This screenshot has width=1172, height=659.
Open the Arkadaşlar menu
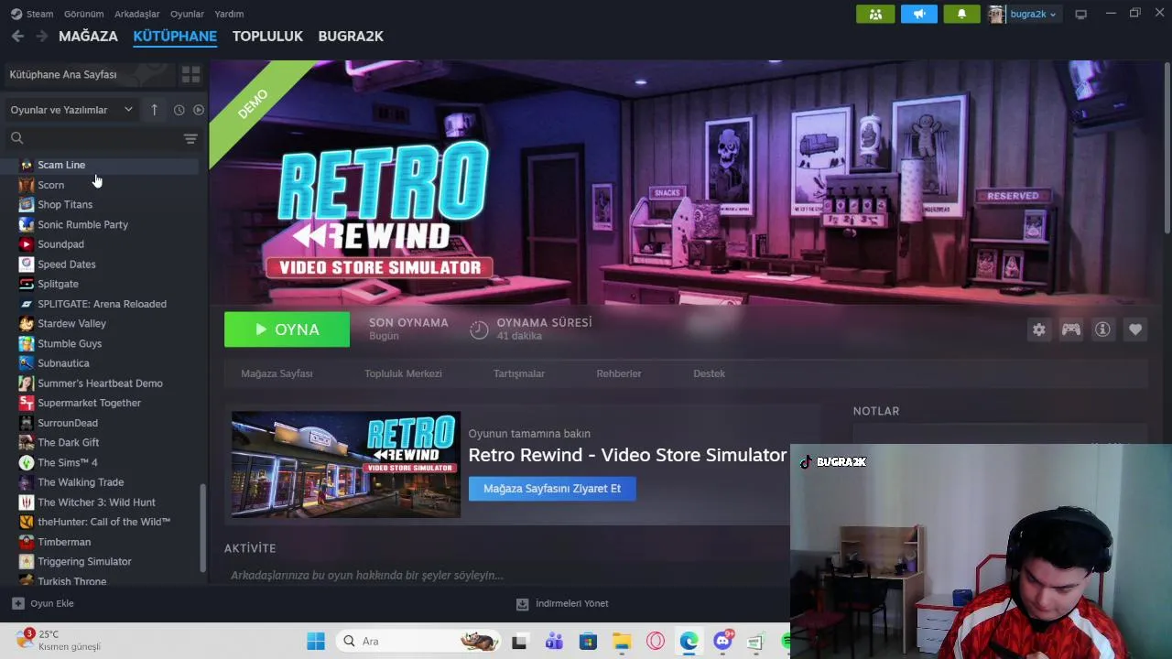click(136, 14)
